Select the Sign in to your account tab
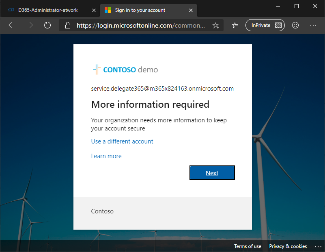The height and width of the screenshot is (252, 325). [140, 10]
